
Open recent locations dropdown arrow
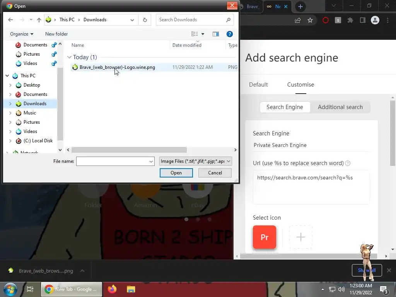31,20
